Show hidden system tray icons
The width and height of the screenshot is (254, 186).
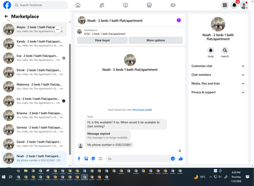coord(210,177)
